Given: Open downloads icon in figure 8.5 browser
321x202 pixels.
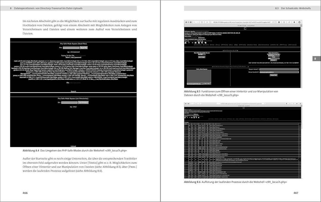Looking at the screenshot, I should 279,22.
